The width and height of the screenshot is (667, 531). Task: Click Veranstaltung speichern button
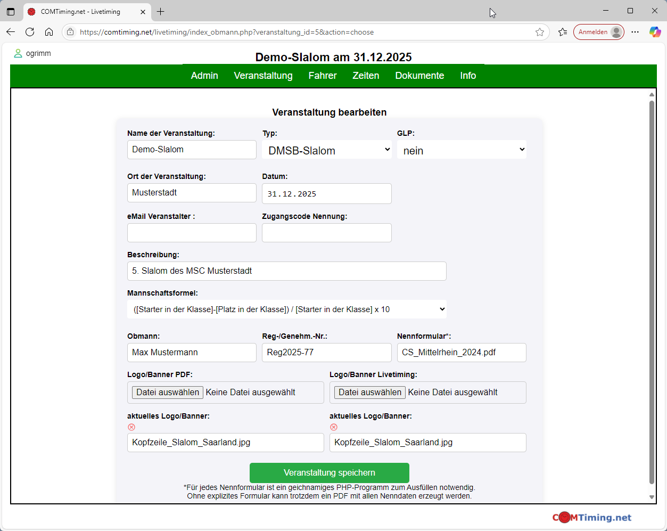tap(330, 473)
